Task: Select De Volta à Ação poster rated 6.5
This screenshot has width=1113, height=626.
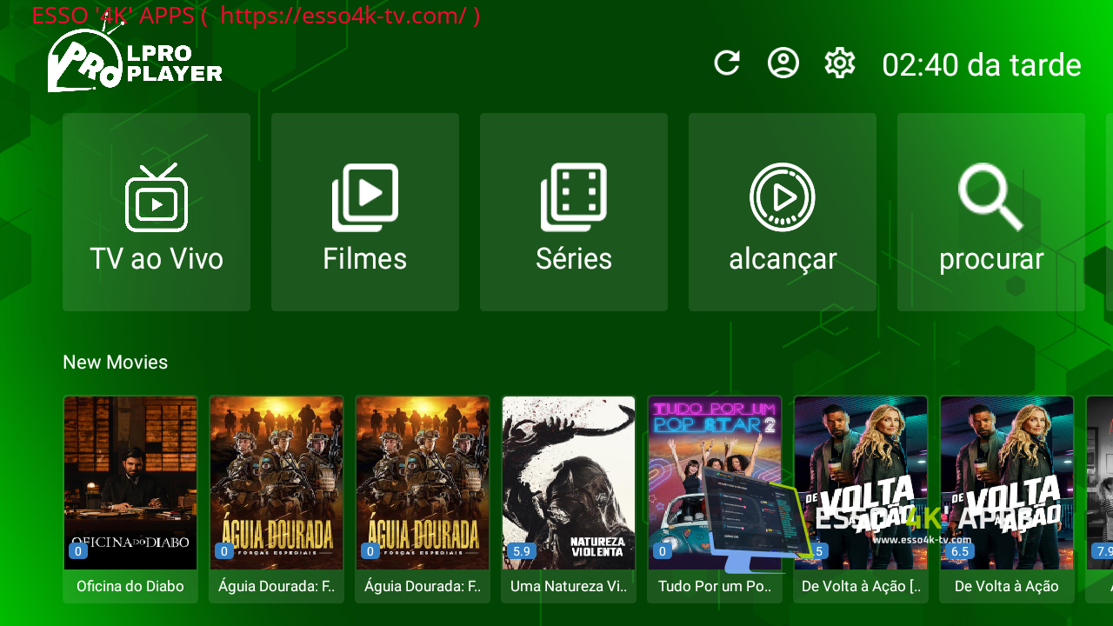Action: 1007,483
